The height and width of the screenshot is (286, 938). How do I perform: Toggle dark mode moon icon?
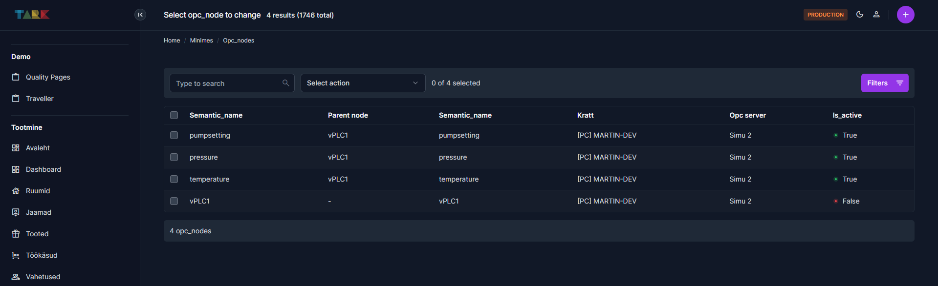click(x=860, y=15)
